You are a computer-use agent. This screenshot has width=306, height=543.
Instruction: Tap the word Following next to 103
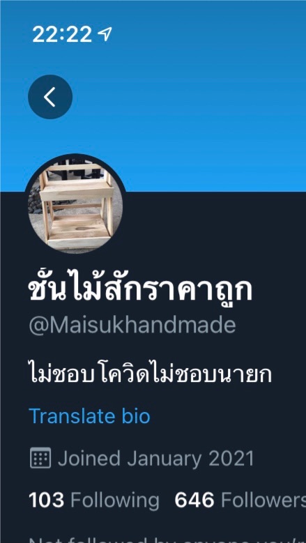(115, 500)
